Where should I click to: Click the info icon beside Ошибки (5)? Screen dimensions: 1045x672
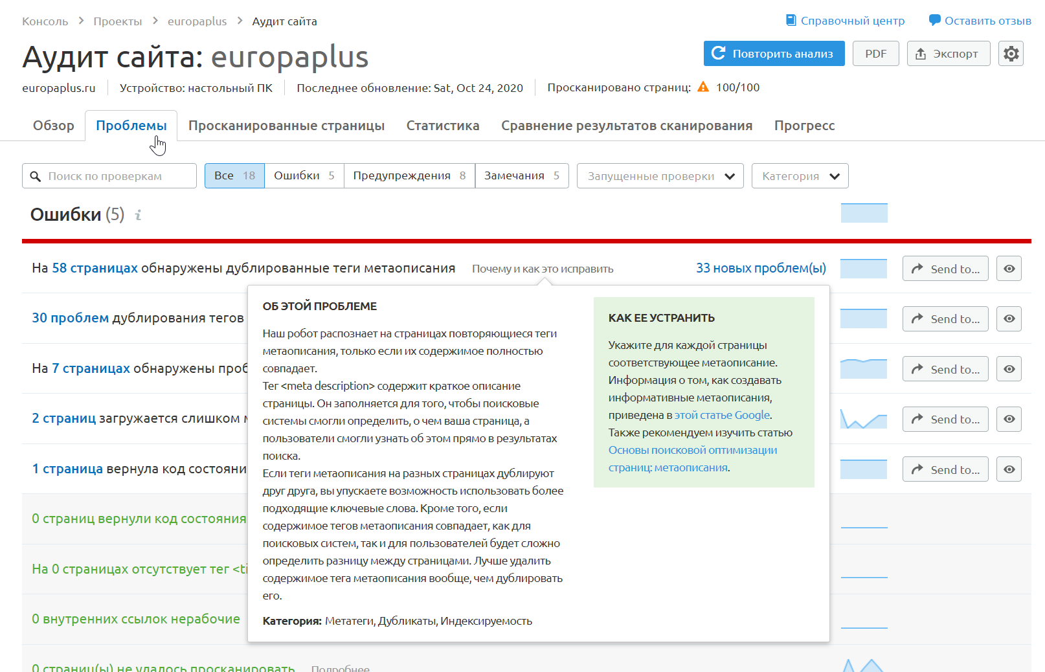coord(138,215)
